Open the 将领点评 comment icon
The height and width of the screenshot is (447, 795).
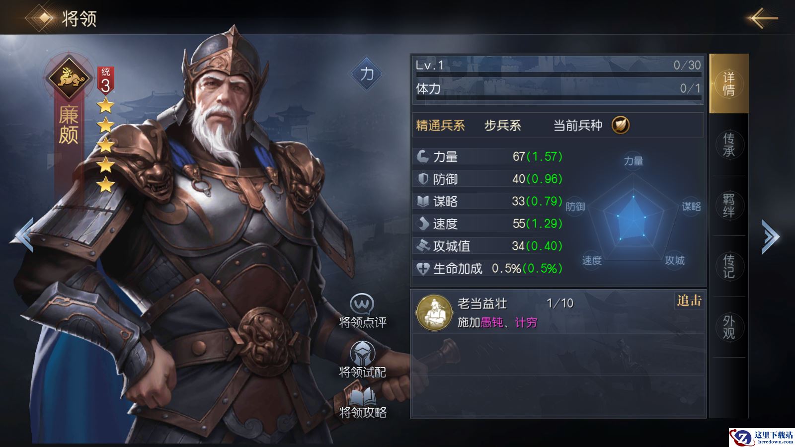[x=362, y=304]
